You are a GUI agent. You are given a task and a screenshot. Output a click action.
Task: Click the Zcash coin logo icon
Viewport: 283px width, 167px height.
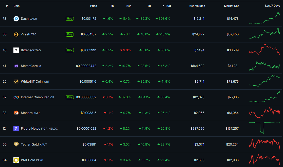[x=16, y=34]
